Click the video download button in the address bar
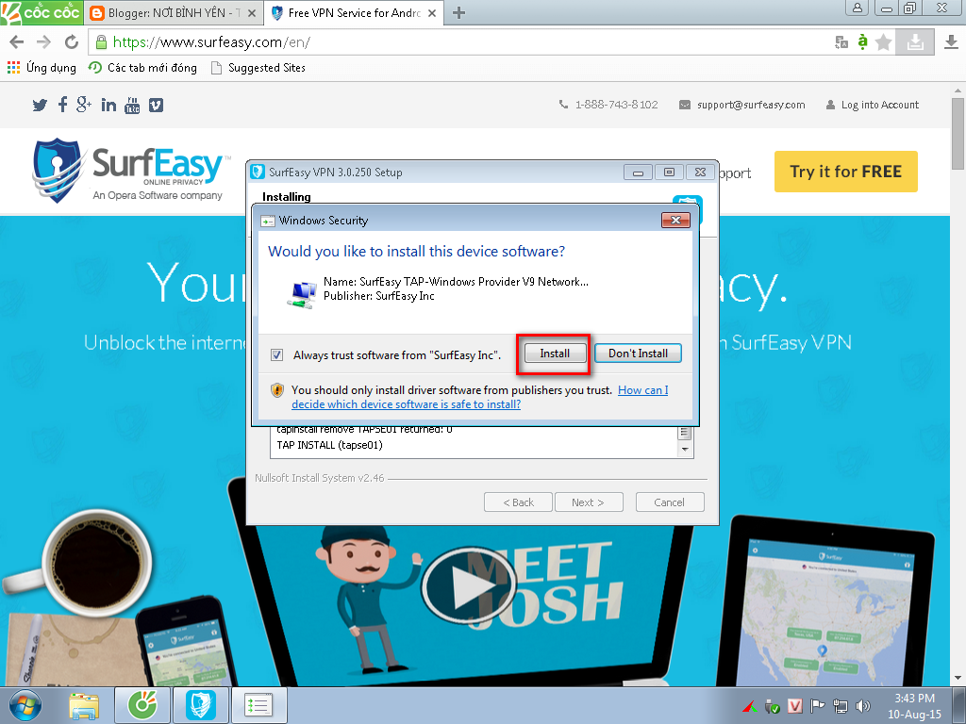 [915, 41]
